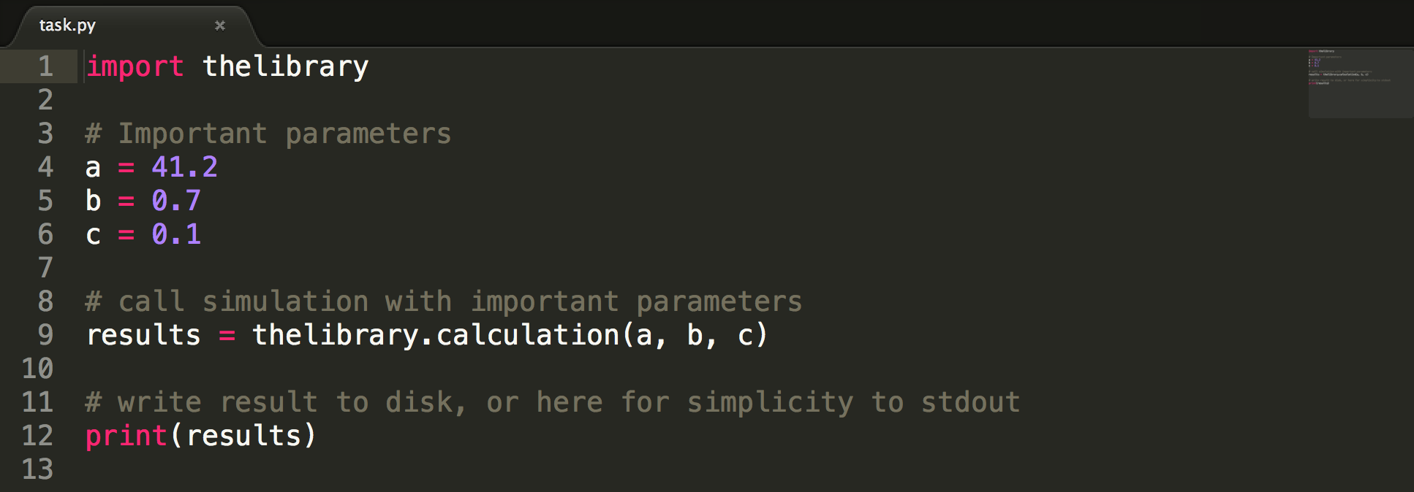Click line number 13 in gutter
Viewport: 1414px width, 492px height.
[37, 469]
